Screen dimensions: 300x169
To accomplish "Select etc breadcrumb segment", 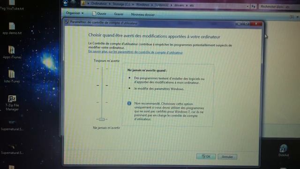I will [192, 6].
